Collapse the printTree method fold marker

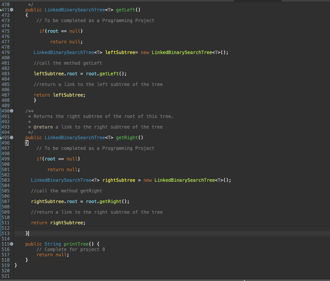pos(11,244)
